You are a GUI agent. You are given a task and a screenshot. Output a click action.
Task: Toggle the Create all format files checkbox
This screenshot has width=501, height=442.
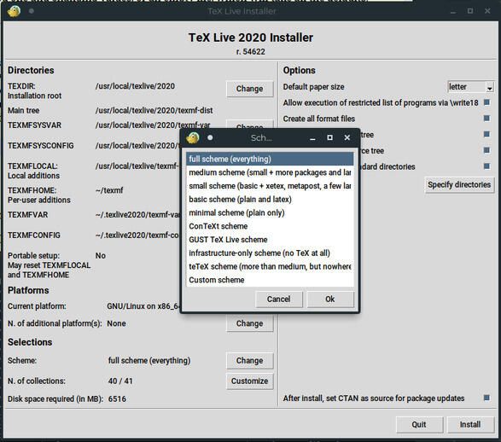pos(486,118)
